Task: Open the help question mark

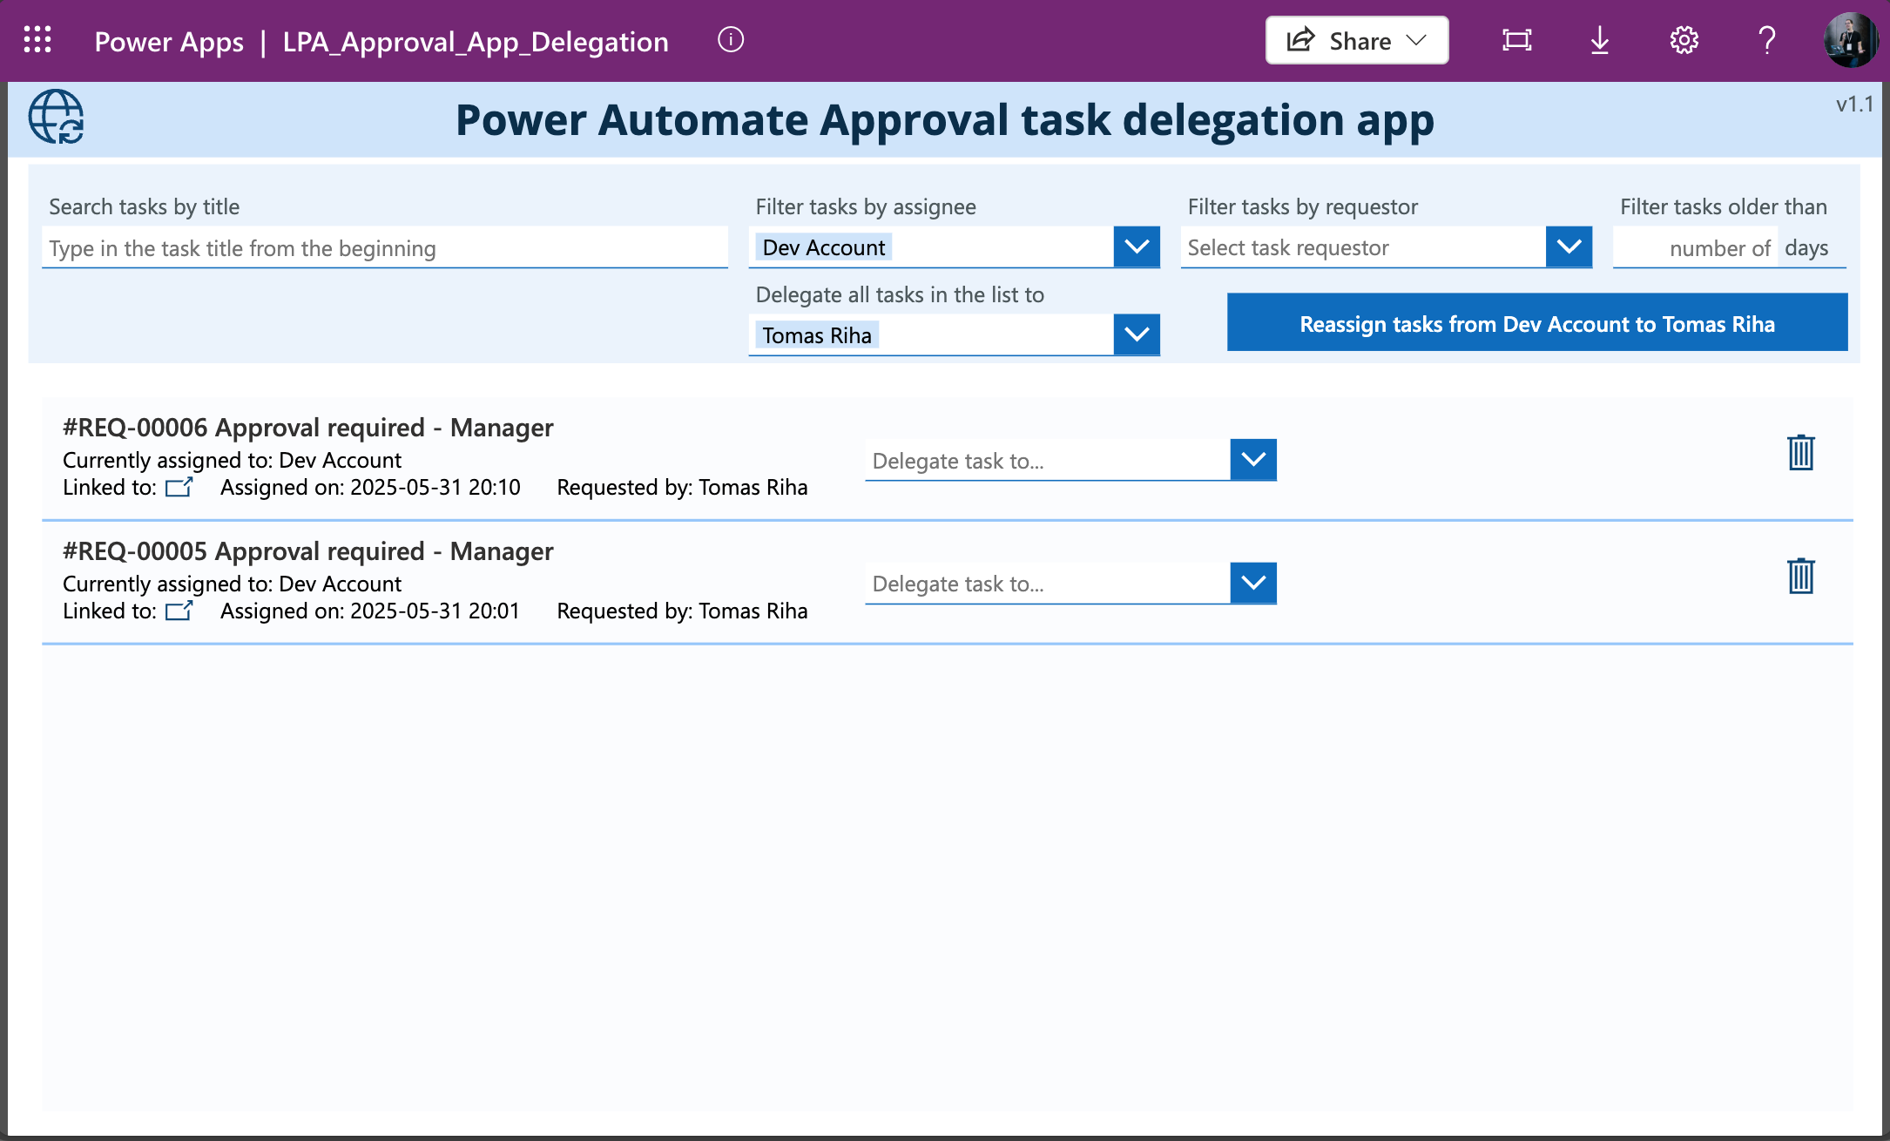Action: click(x=1767, y=40)
